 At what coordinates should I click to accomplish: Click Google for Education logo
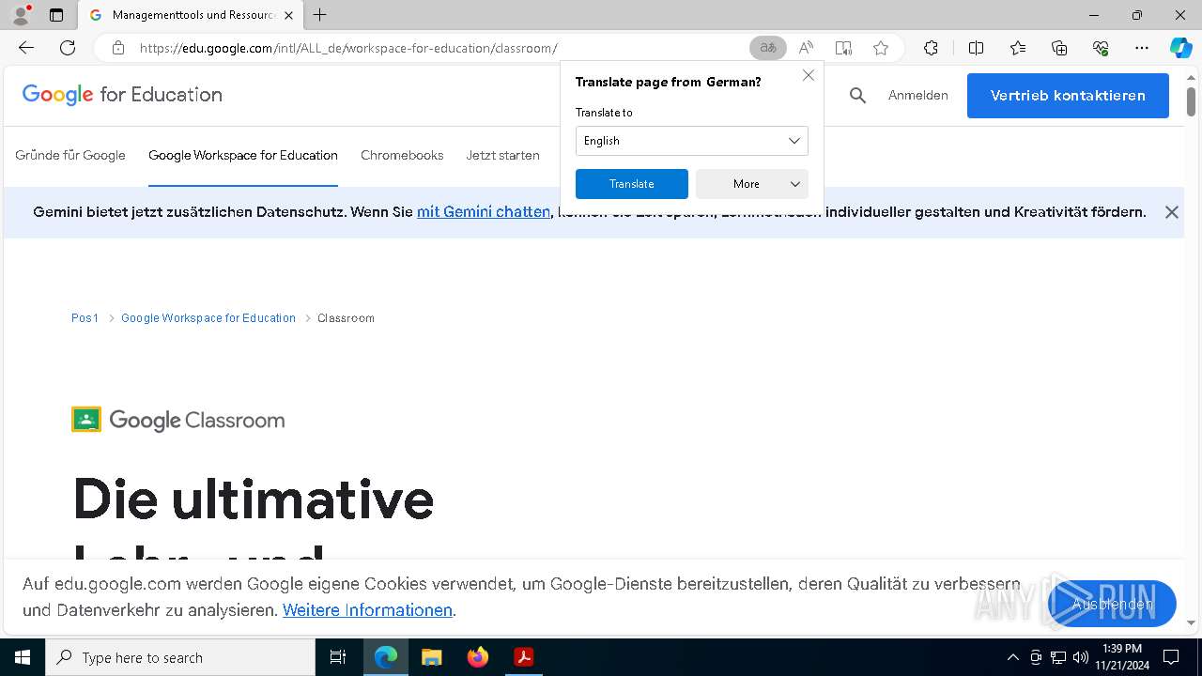pos(122,95)
